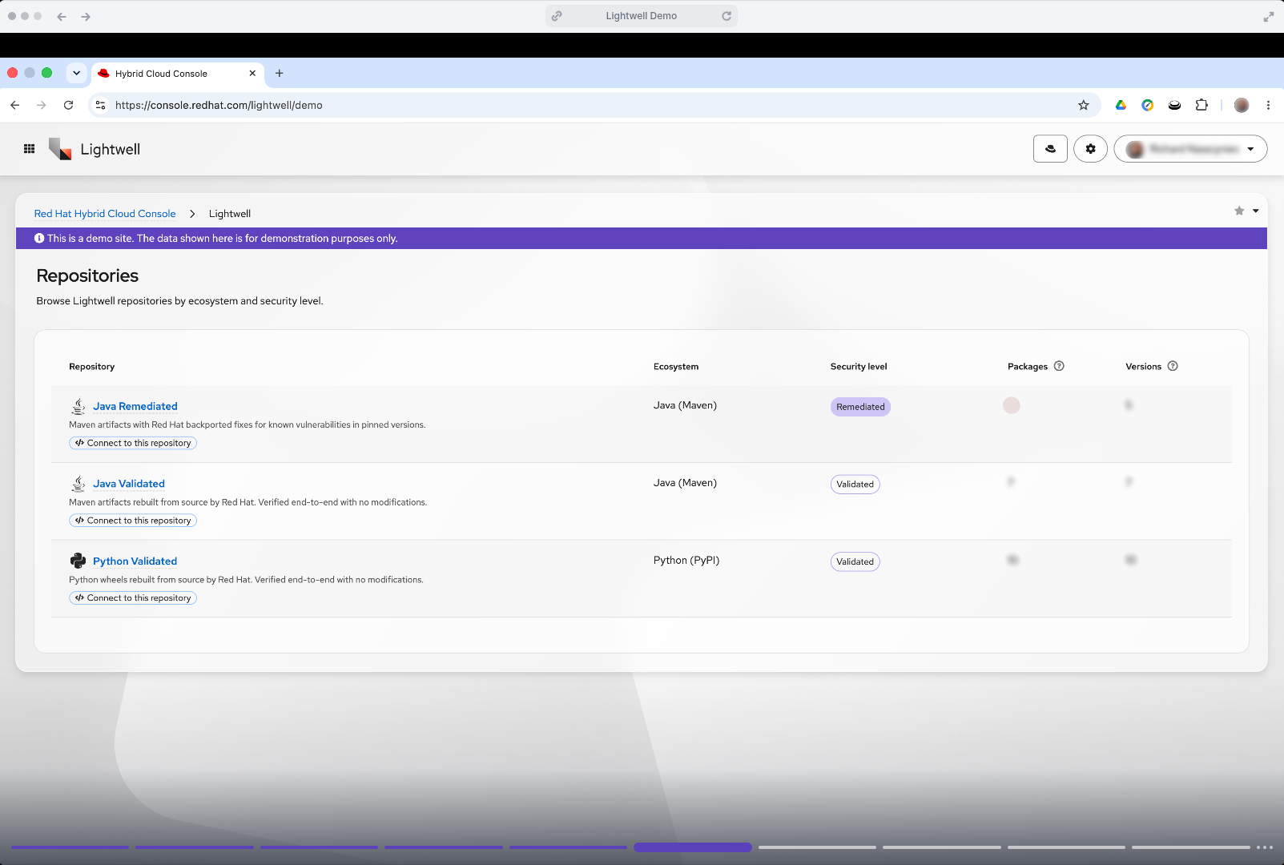This screenshot has width=1284, height=865.
Task: Open the Chrome three-dot menu
Action: [x=1268, y=105]
